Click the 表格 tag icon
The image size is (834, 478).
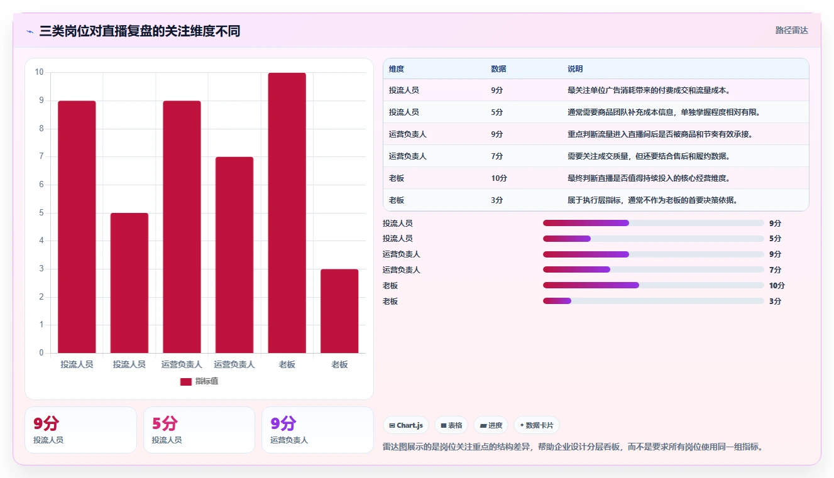pyautogui.click(x=444, y=425)
